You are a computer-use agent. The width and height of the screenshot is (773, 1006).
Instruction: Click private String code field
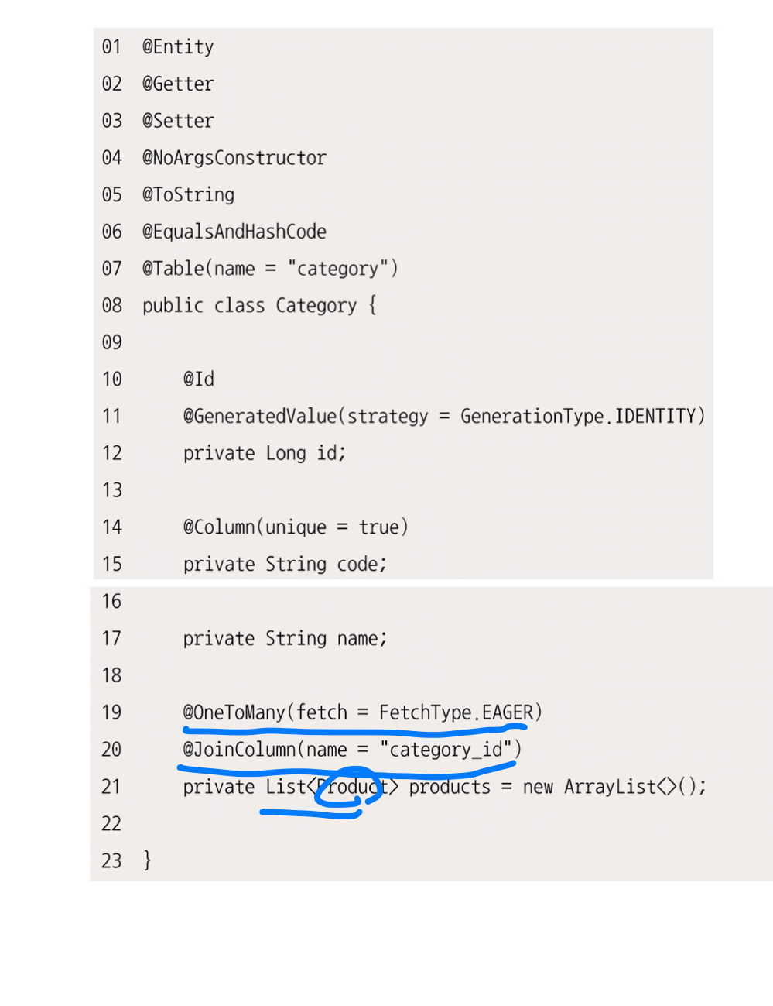[x=285, y=565]
